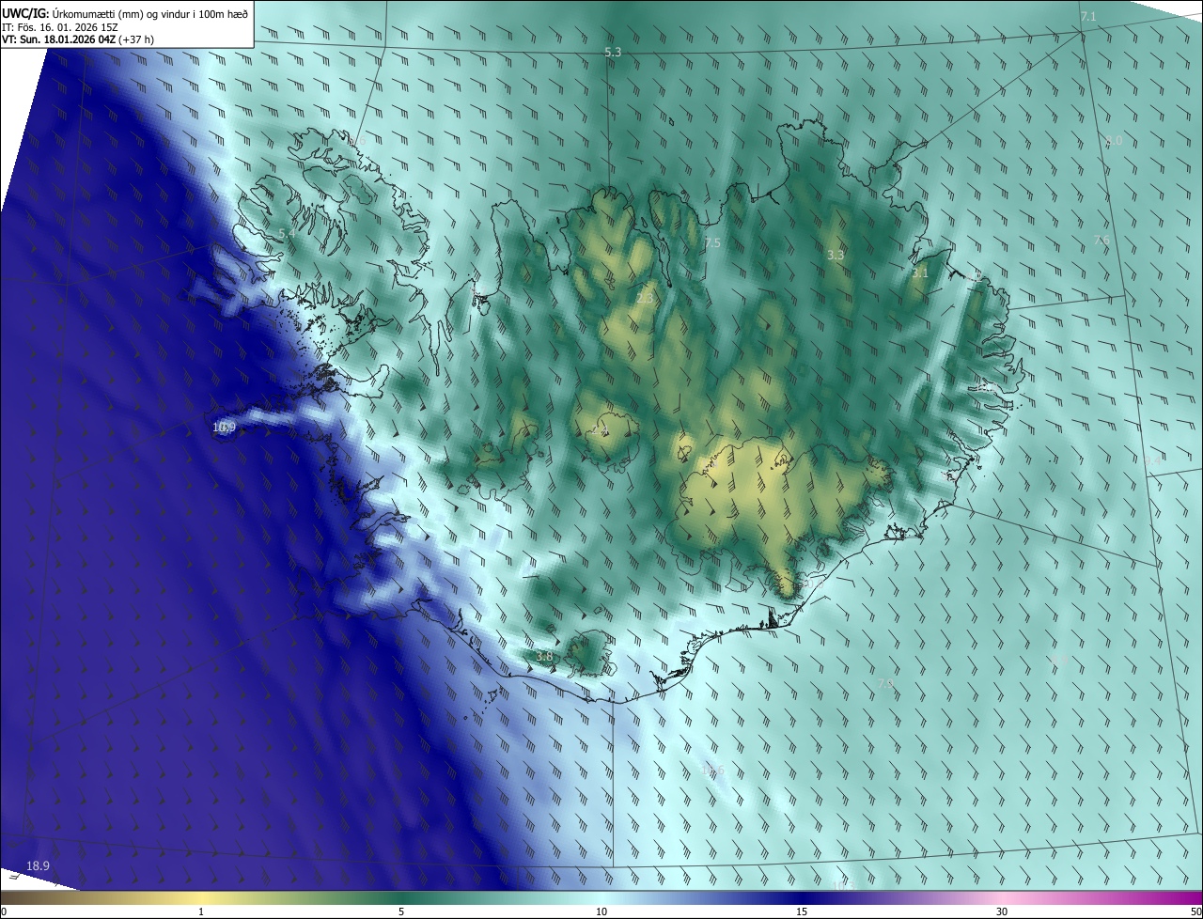
Task: Click the 10 tick on the color scale
Action: [x=601, y=911]
